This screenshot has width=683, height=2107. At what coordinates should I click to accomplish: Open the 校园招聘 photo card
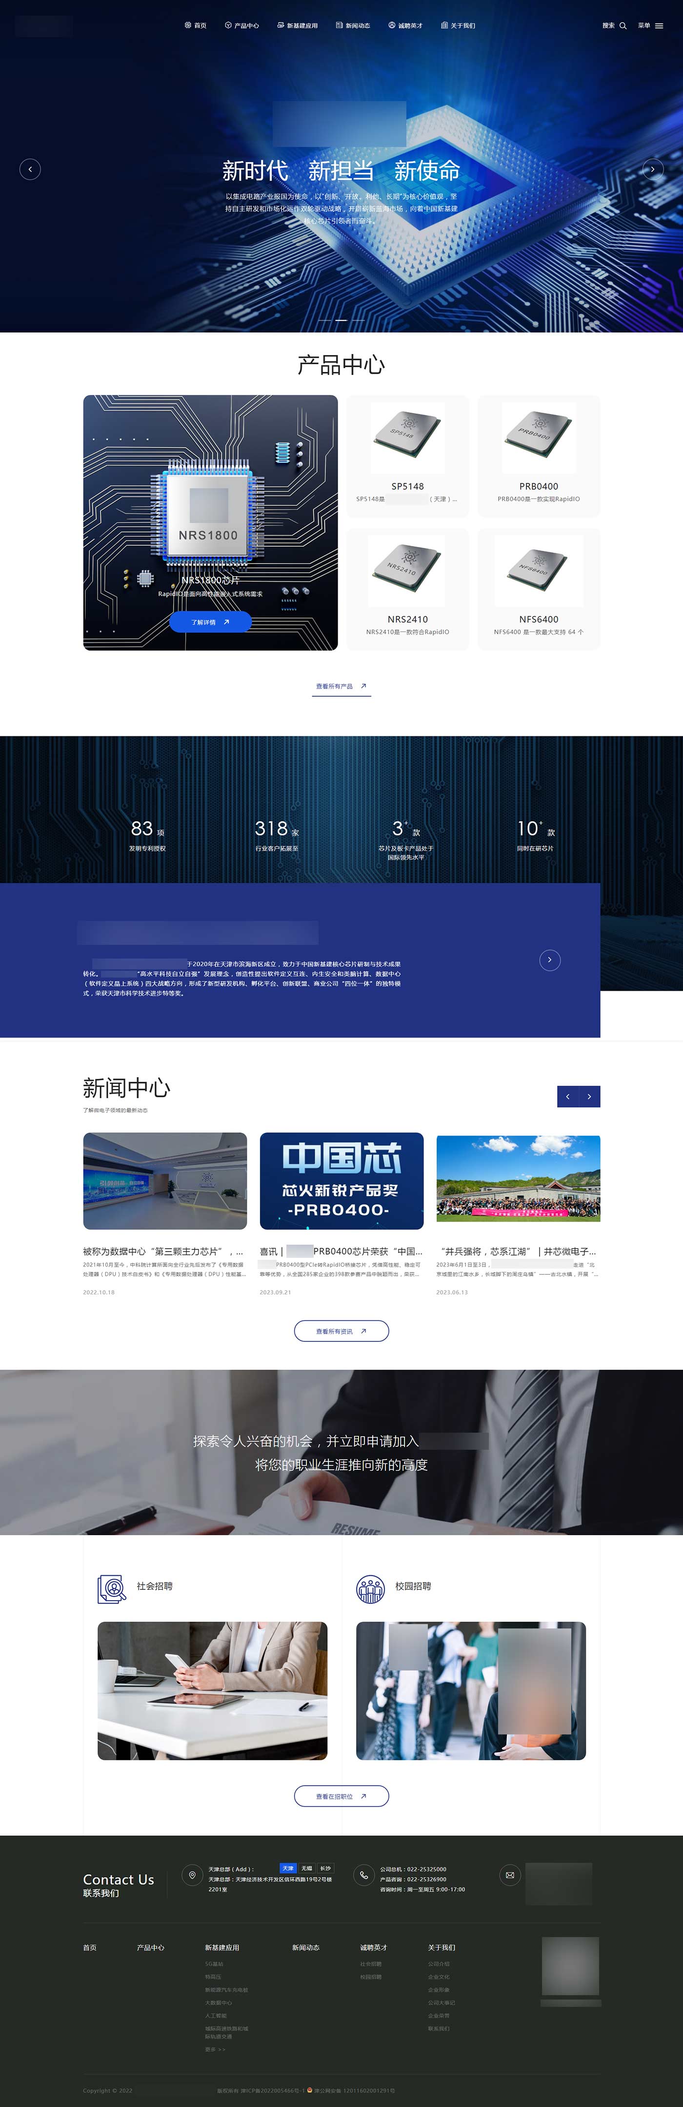pyautogui.click(x=471, y=1690)
